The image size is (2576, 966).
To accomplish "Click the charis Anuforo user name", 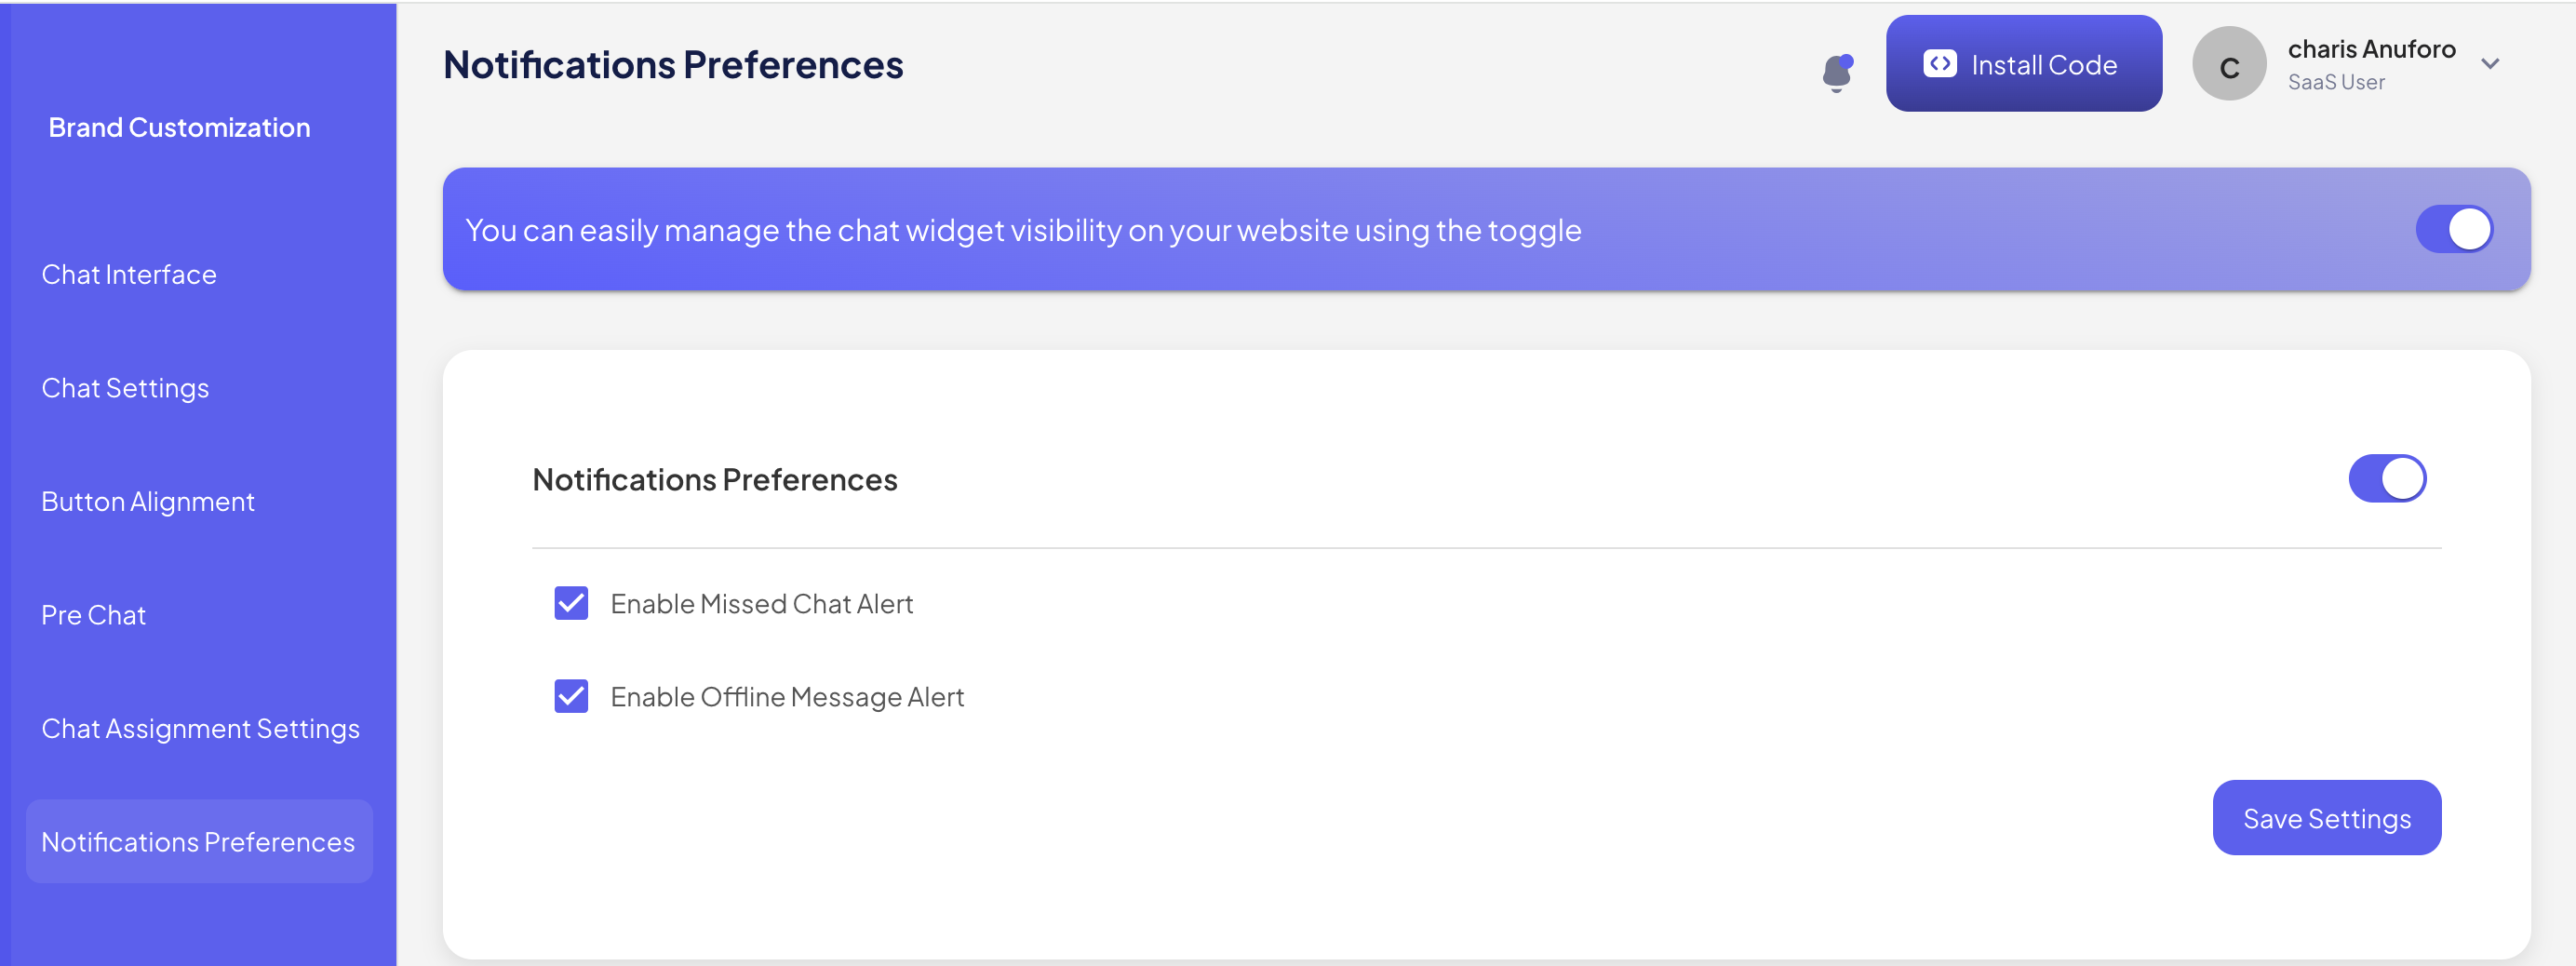I will [2371, 50].
